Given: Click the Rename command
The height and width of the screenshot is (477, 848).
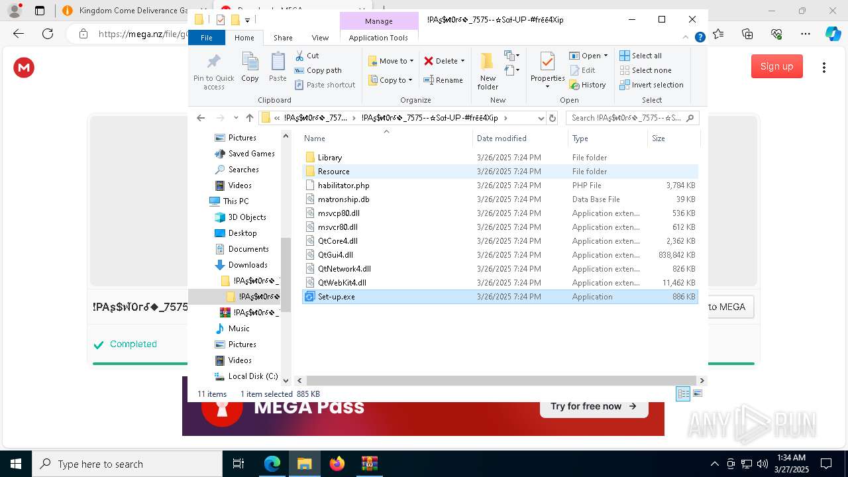Looking at the screenshot, I should [443, 80].
